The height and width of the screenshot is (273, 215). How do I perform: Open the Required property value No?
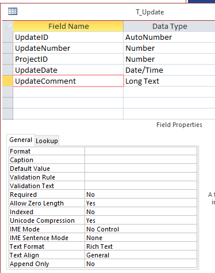point(141,195)
